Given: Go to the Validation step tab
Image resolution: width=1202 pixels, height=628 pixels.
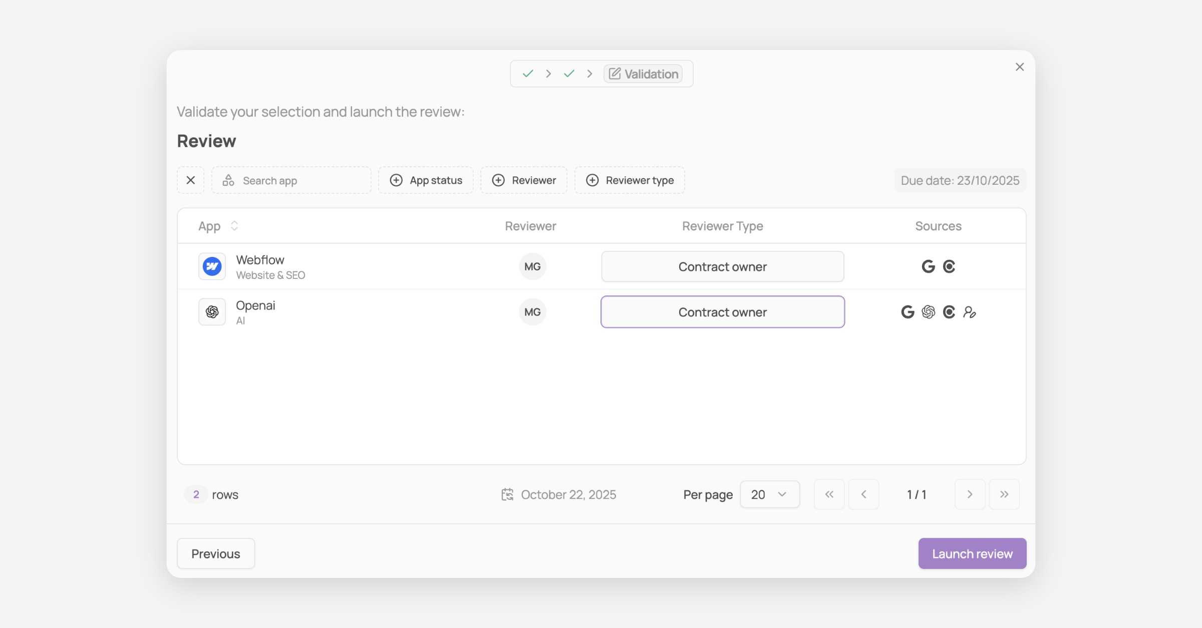Looking at the screenshot, I should (x=643, y=74).
